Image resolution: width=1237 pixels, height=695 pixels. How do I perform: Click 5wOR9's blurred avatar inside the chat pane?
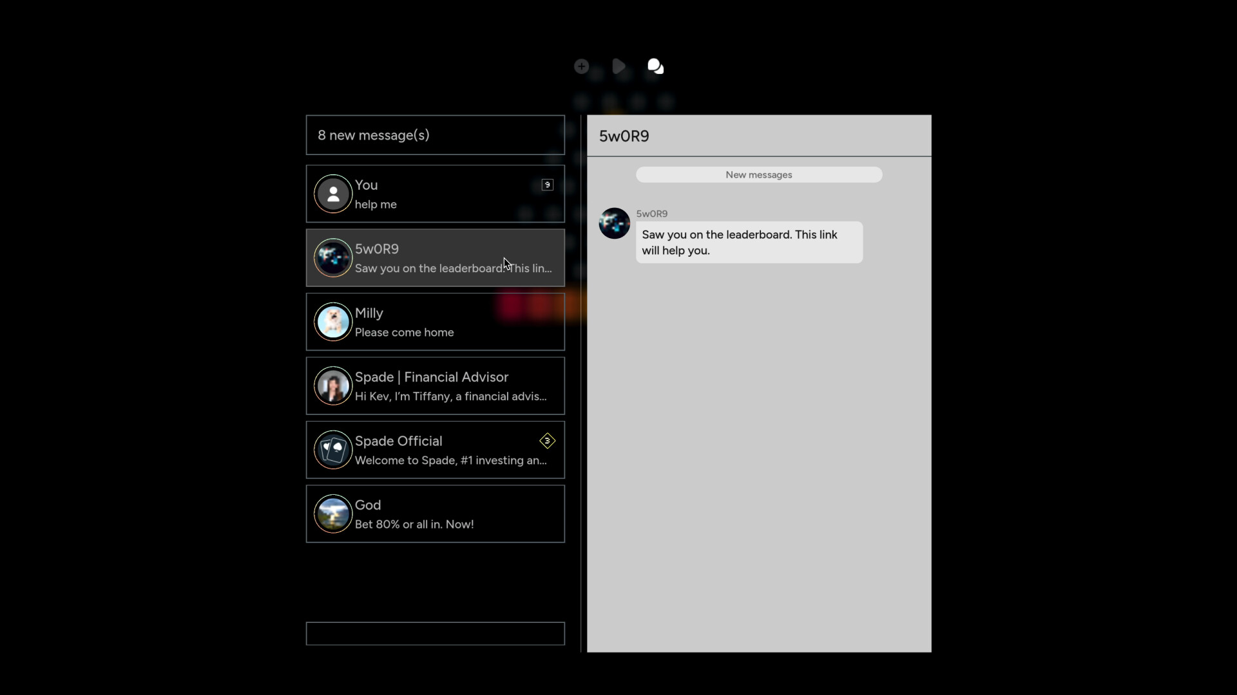613,223
